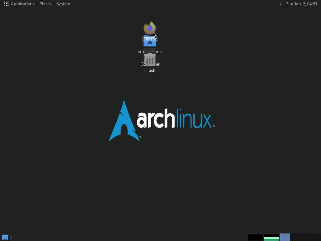
Task: Select the Trash desktop icon
Action: pyautogui.click(x=150, y=60)
